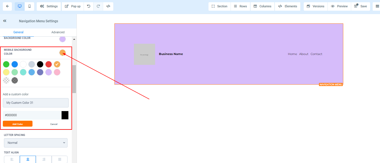Cancel adding custom color

pos(54,124)
